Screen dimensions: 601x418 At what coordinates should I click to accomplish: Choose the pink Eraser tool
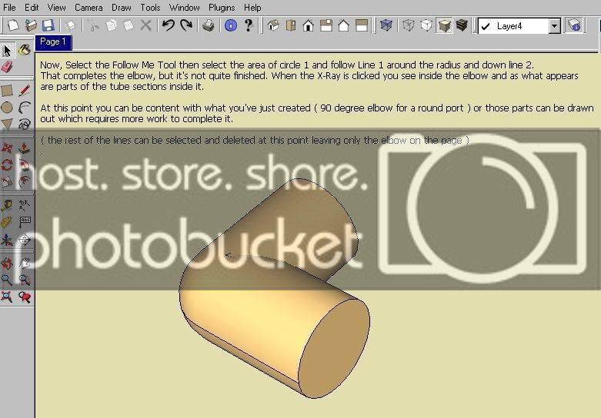(x=7, y=67)
